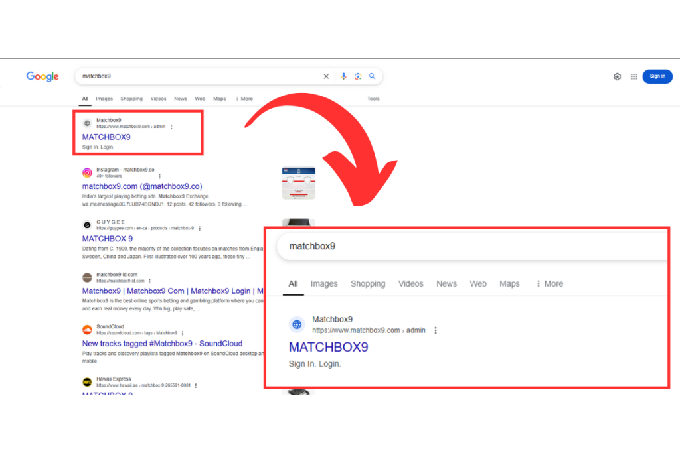
Task: Expand the More dropdown in the enlarged inset
Action: coord(549,284)
